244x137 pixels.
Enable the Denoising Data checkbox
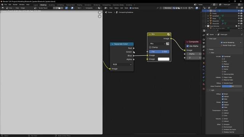coord(223,74)
